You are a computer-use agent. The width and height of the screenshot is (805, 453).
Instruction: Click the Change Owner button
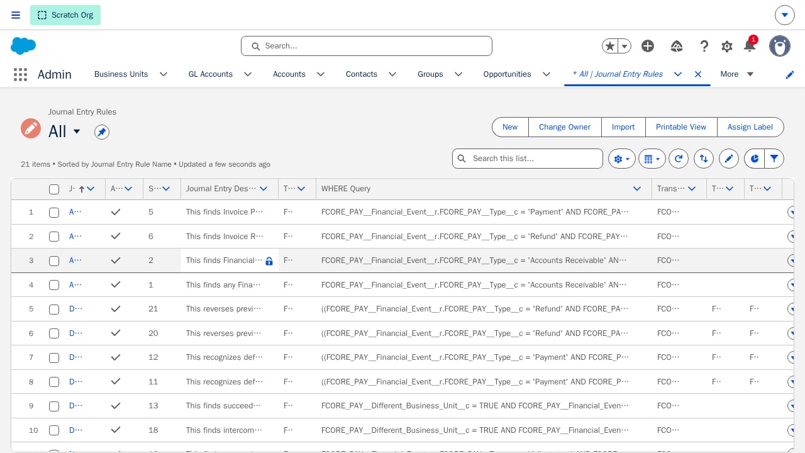[565, 127]
